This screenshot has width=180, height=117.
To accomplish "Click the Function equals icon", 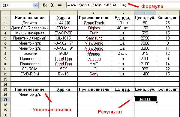I will coord(60,5).
